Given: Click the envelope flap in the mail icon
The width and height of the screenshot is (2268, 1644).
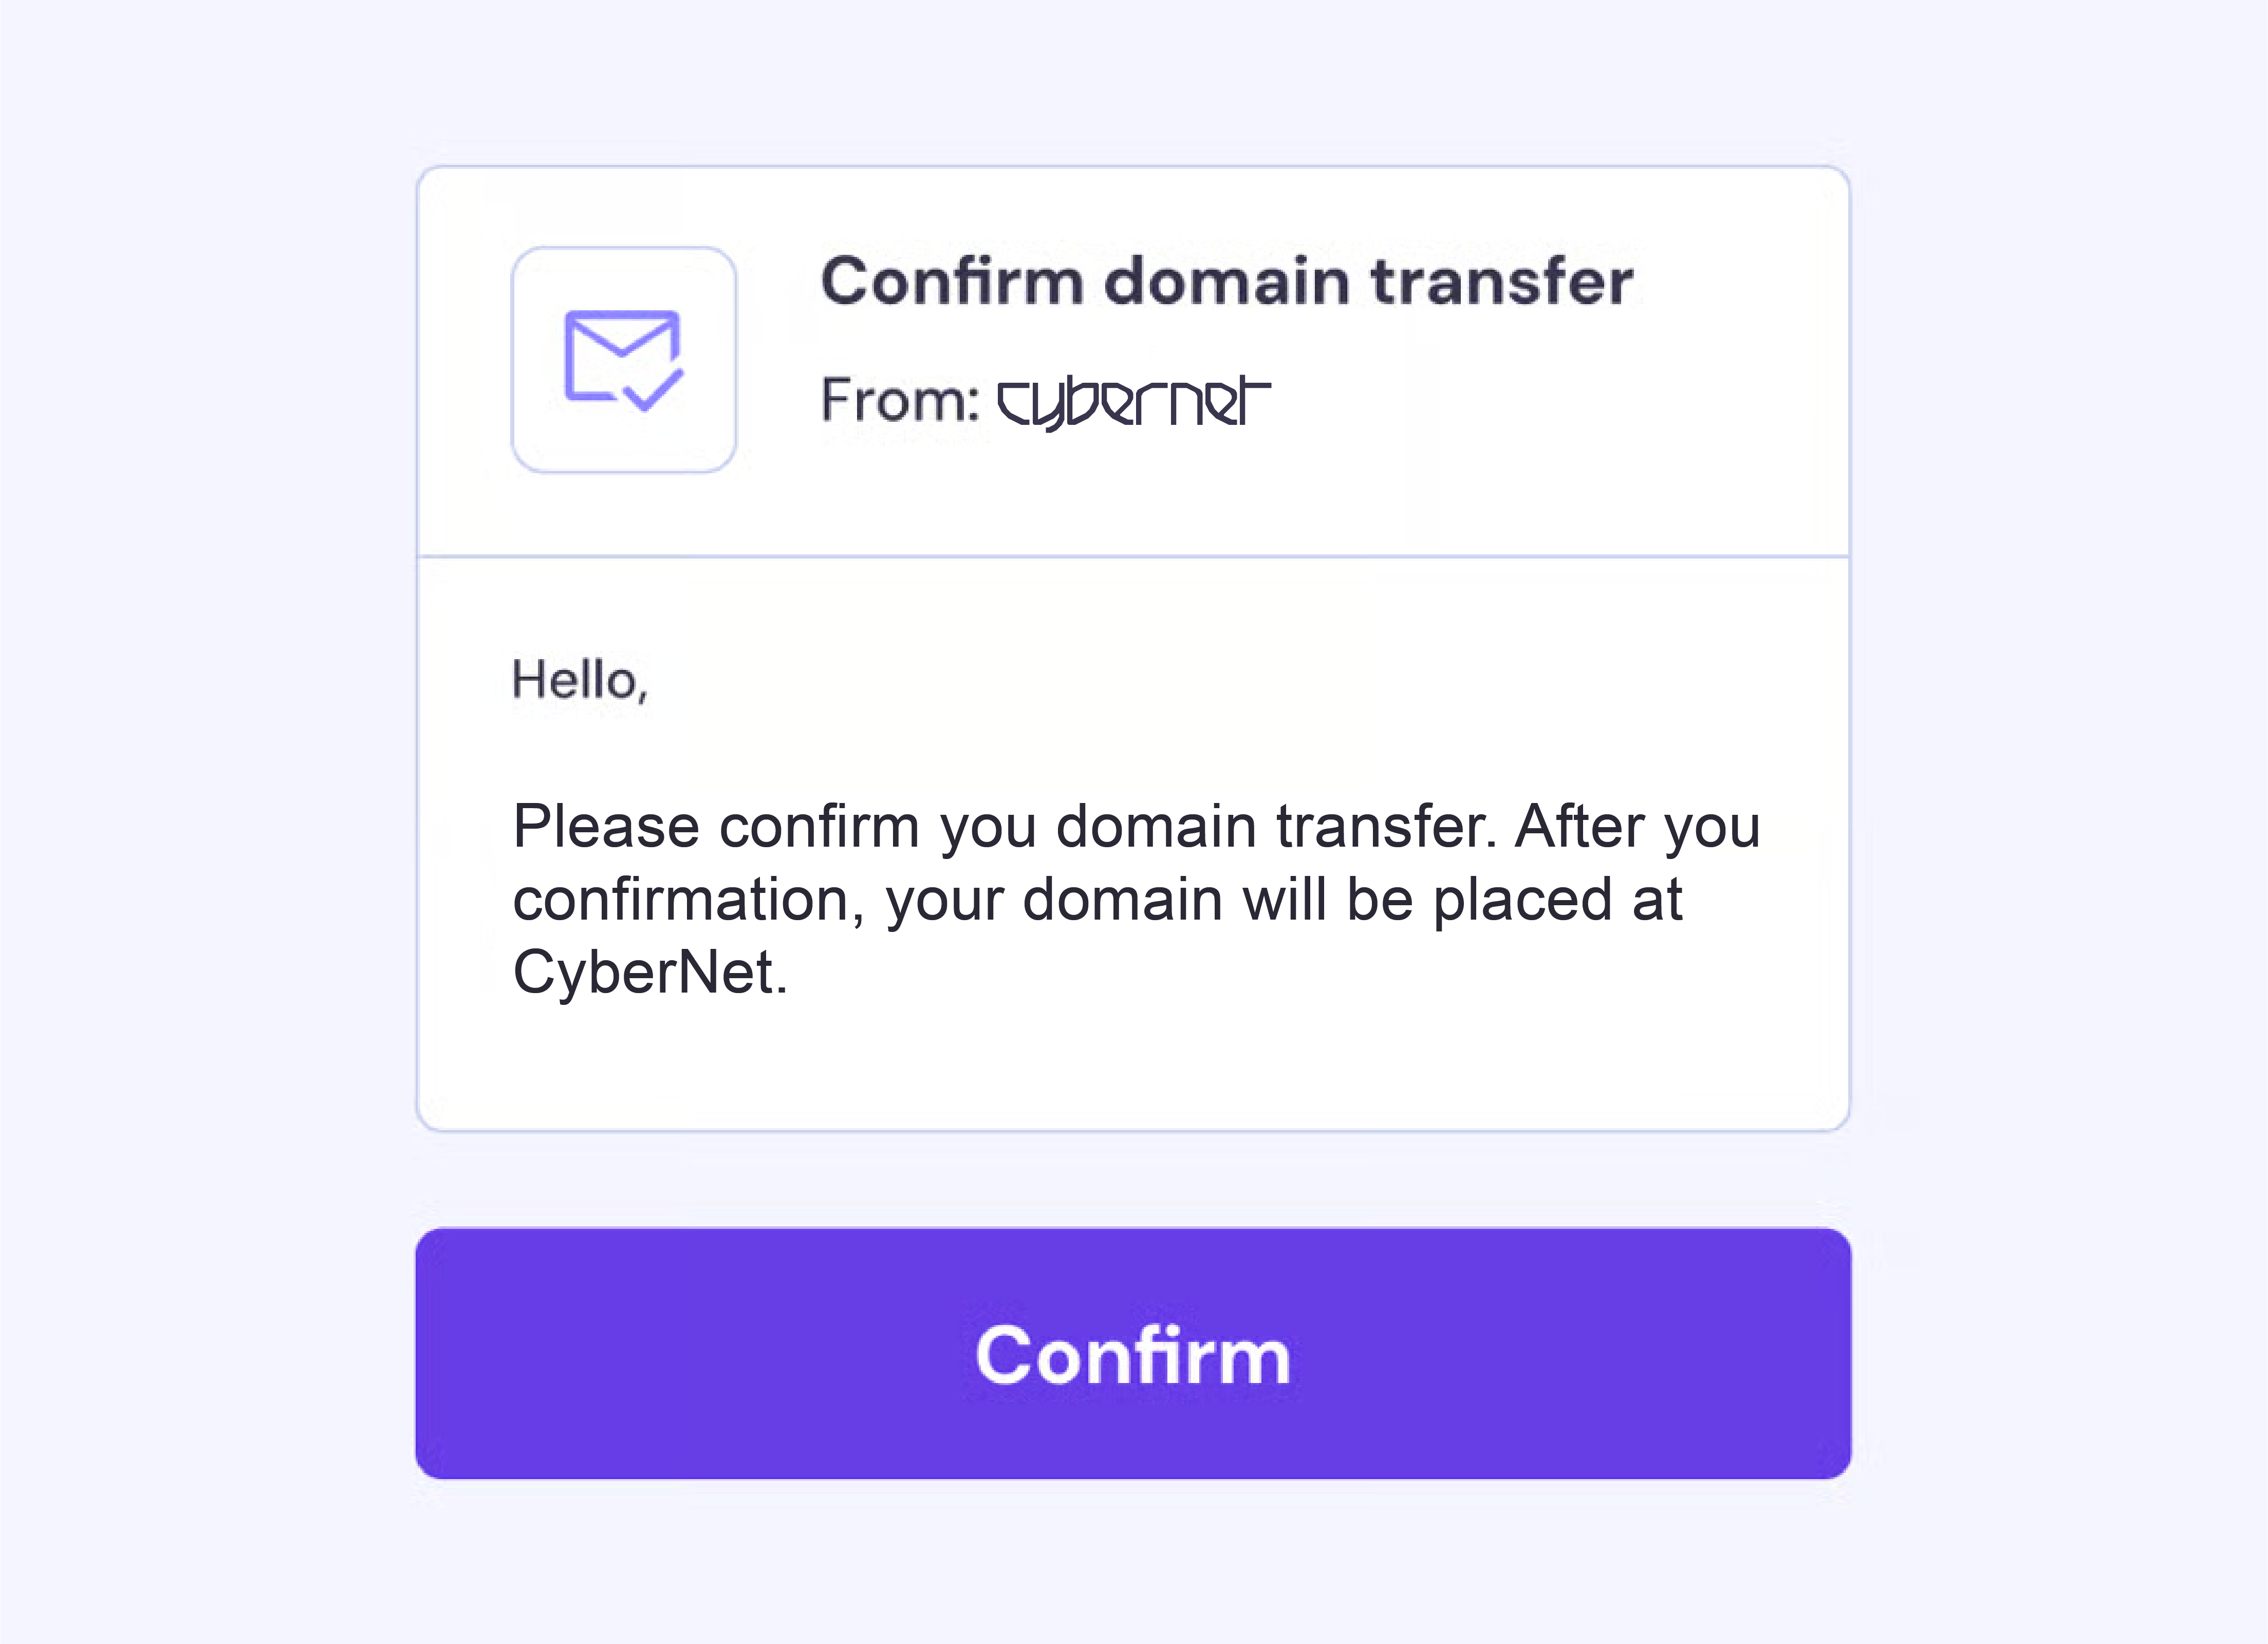Looking at the screenshot, I should coord(622,335).
